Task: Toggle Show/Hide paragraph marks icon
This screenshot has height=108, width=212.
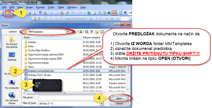Action: [126, 13]
